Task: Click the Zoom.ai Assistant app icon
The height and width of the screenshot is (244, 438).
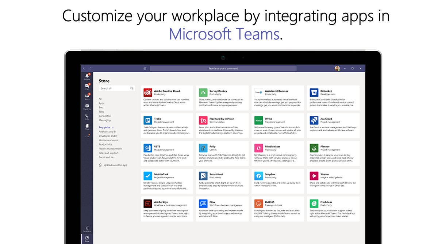Action: coord(258,92)
